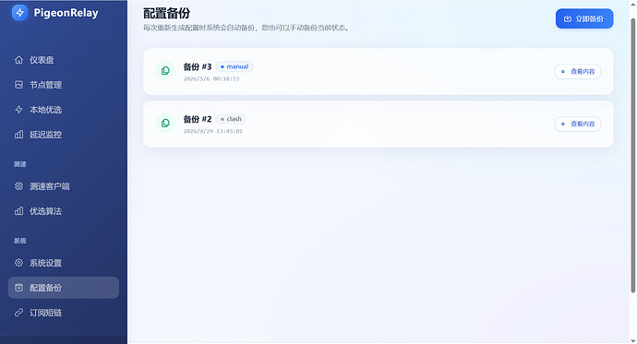Click the clash tag on 备份 #2

tap(231, 119)
